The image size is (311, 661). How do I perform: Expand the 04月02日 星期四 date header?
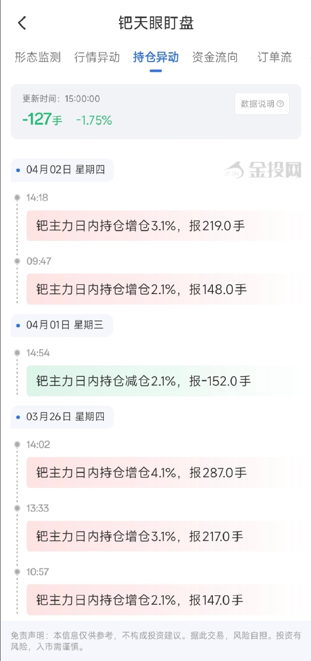coord(61,170)
